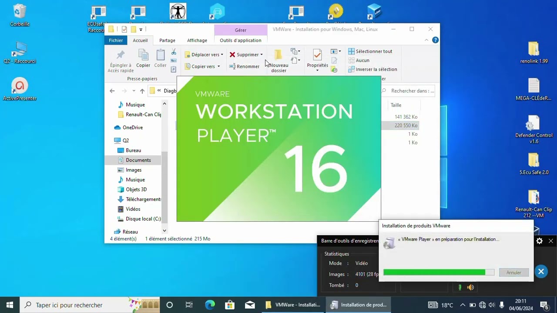
Task: Click the Windows Start button
Action: (x=10, y=305)
